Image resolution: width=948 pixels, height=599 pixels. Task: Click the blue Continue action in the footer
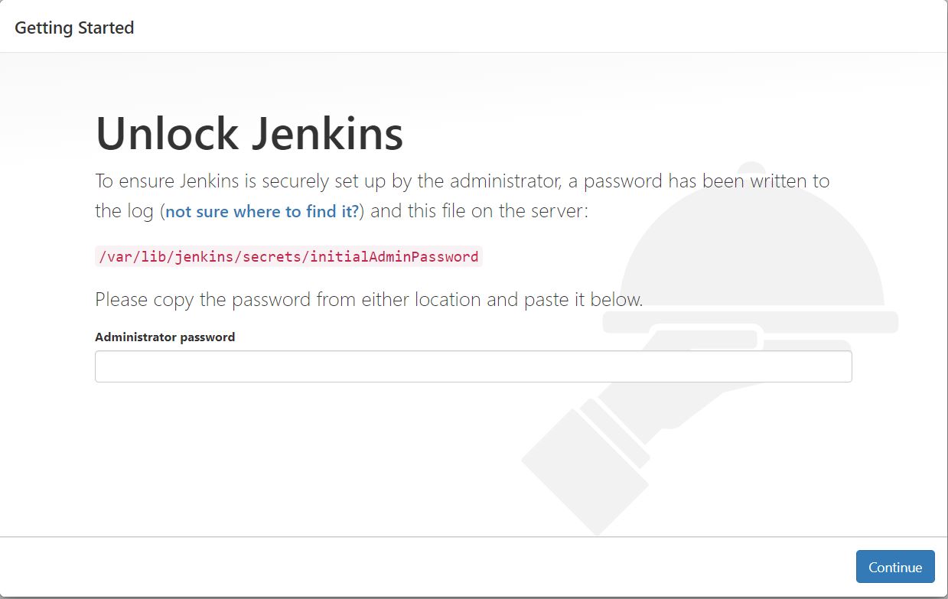click(x=894, y=566)
